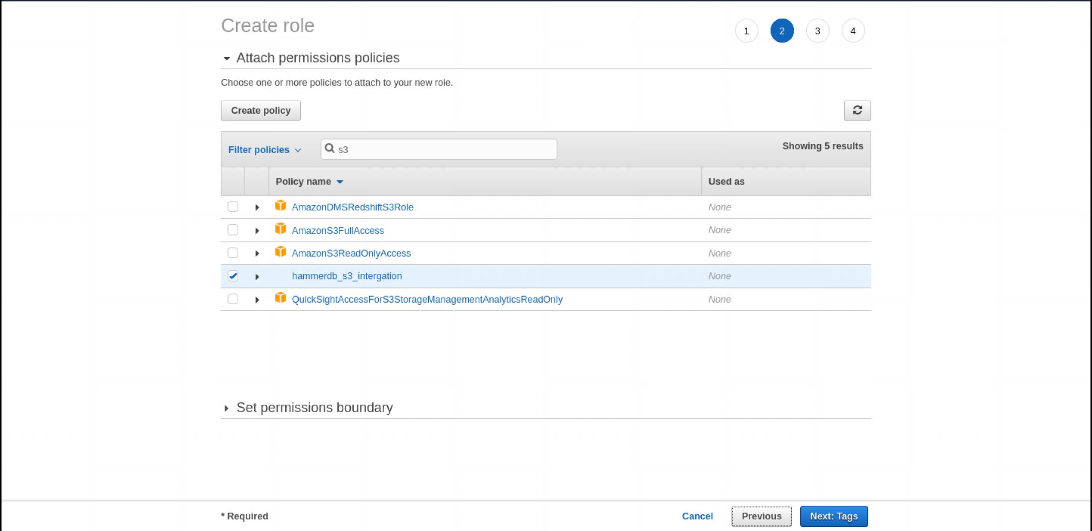Go to step 3 in wizard

[x=817, y=31]
